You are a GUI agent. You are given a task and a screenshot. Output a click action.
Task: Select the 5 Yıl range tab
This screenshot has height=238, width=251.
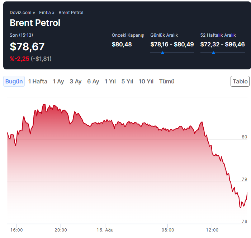(127, 81)
